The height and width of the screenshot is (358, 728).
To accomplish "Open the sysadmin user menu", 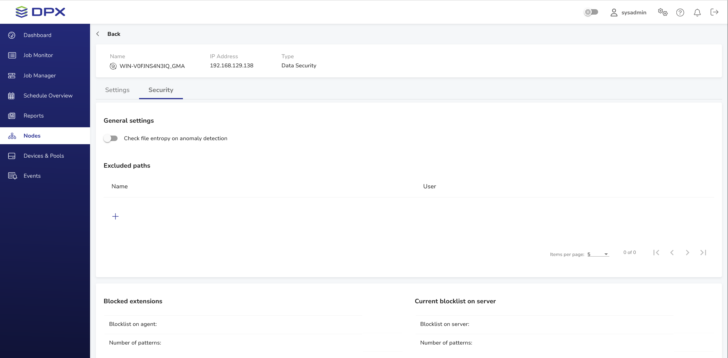I will click(x=628, y=12).
